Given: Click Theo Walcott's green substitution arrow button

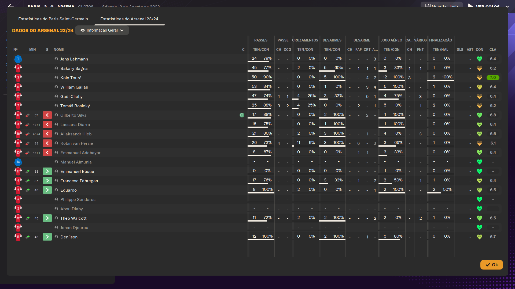Looking at the screenshot, I should (47, 218).
